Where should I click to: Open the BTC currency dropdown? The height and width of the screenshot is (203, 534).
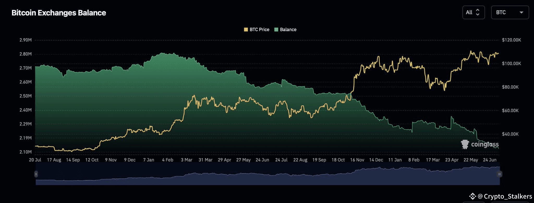pyautogui.click(x=510, y=12)
